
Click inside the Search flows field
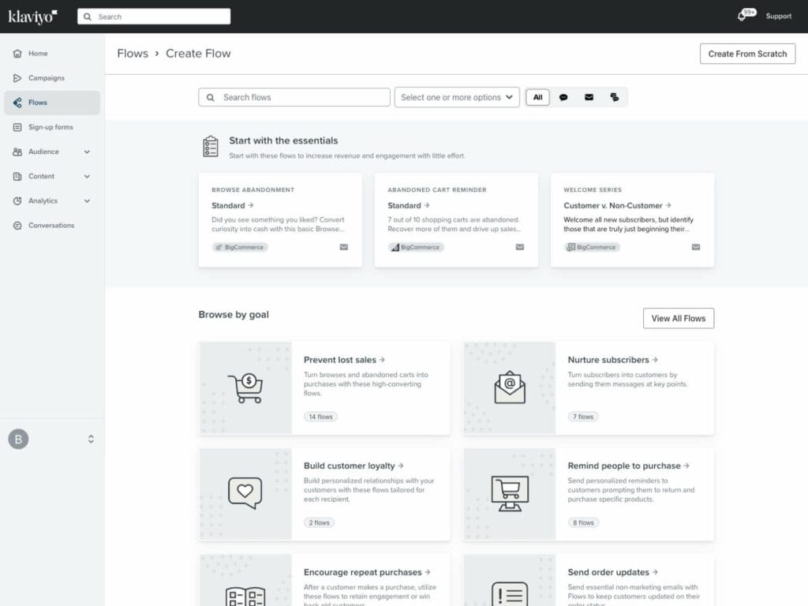tap(294, 97)
